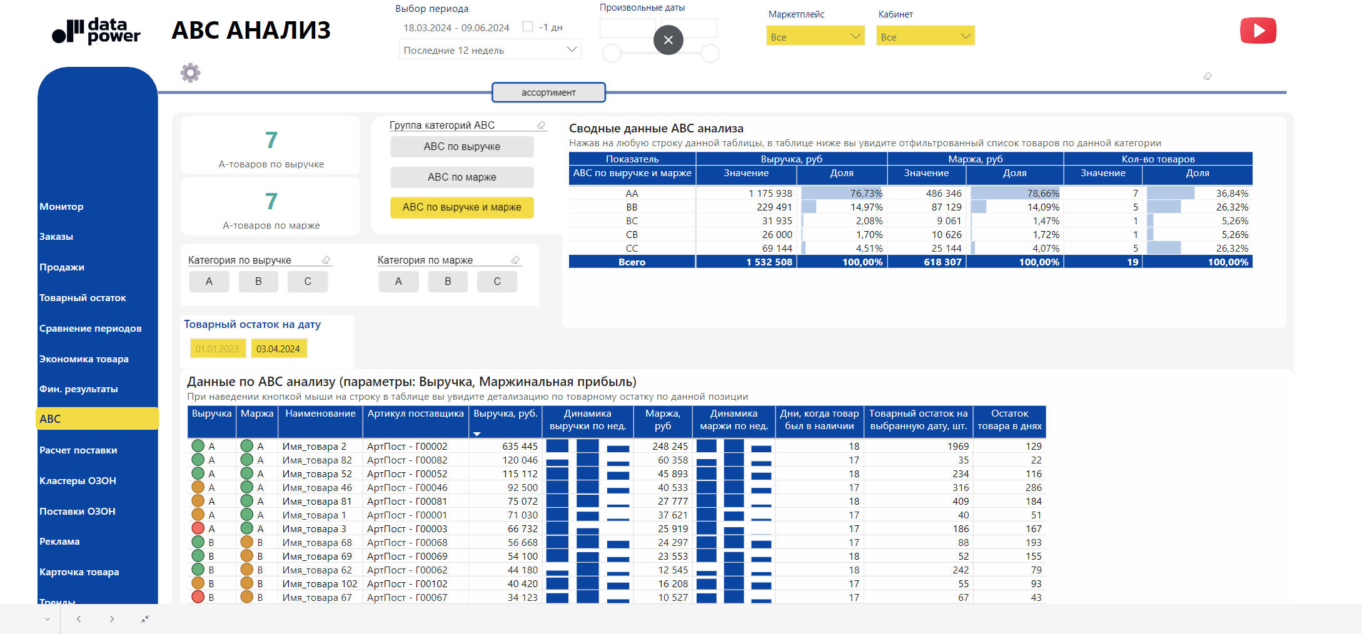Open Сравнение периодов in sidebar

coord(91,329)
